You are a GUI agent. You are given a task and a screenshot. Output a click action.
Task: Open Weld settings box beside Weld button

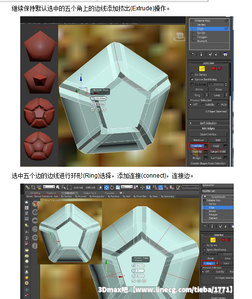point(225,146)
